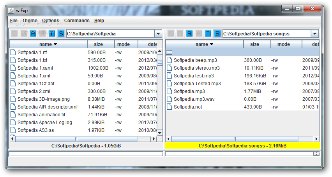Click the greyed D button in left pane toolbar

coord(24,33)
